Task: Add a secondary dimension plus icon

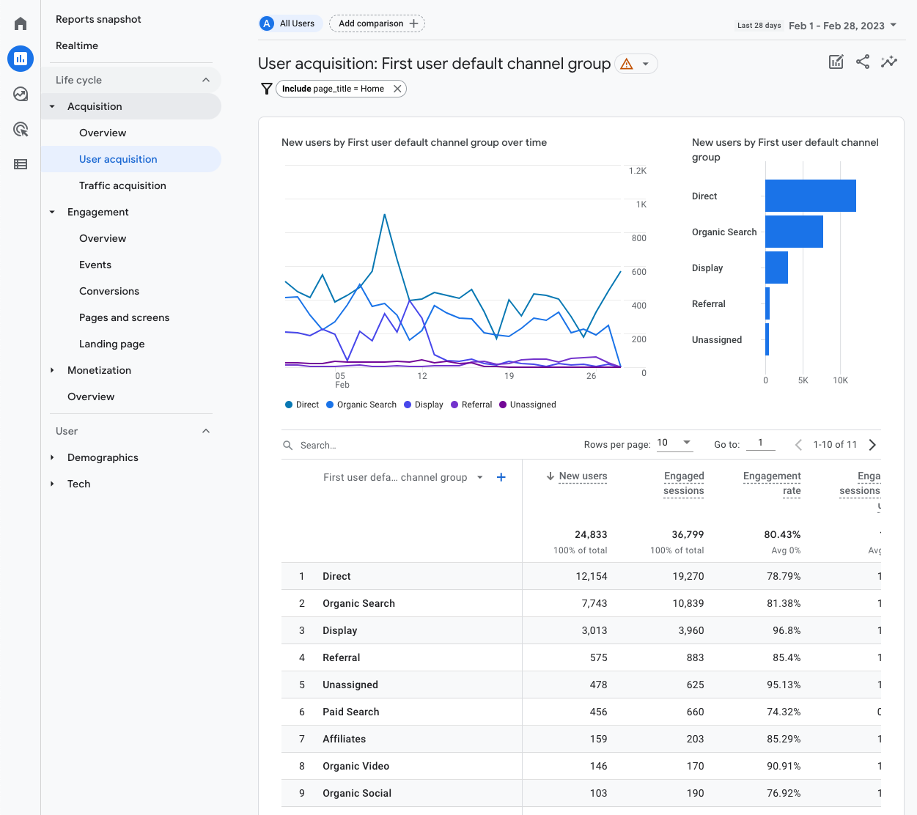Action: [x=501, y=477]
